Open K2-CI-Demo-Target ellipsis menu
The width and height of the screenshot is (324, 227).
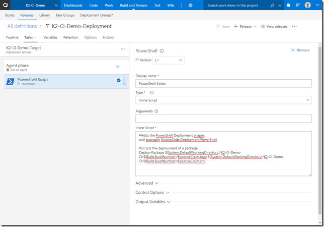pos(123,49)
